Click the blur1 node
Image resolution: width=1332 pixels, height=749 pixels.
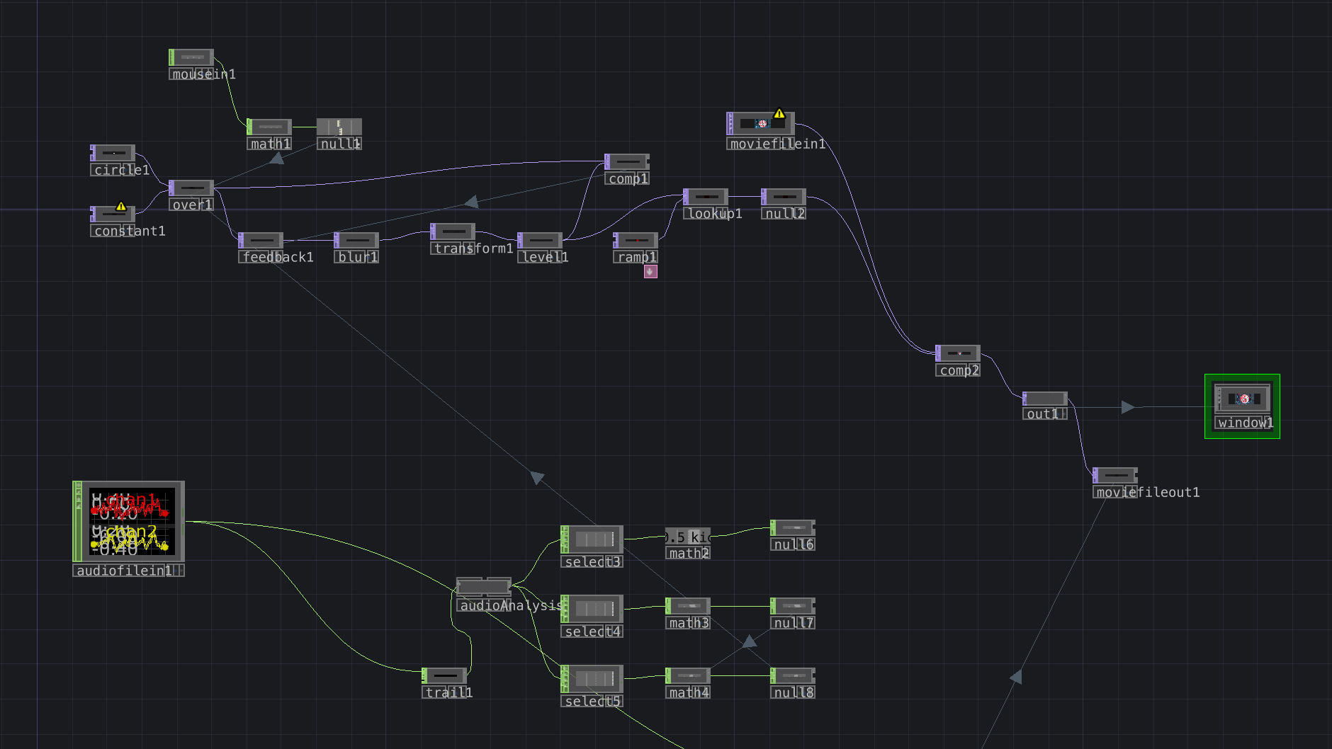357,241
